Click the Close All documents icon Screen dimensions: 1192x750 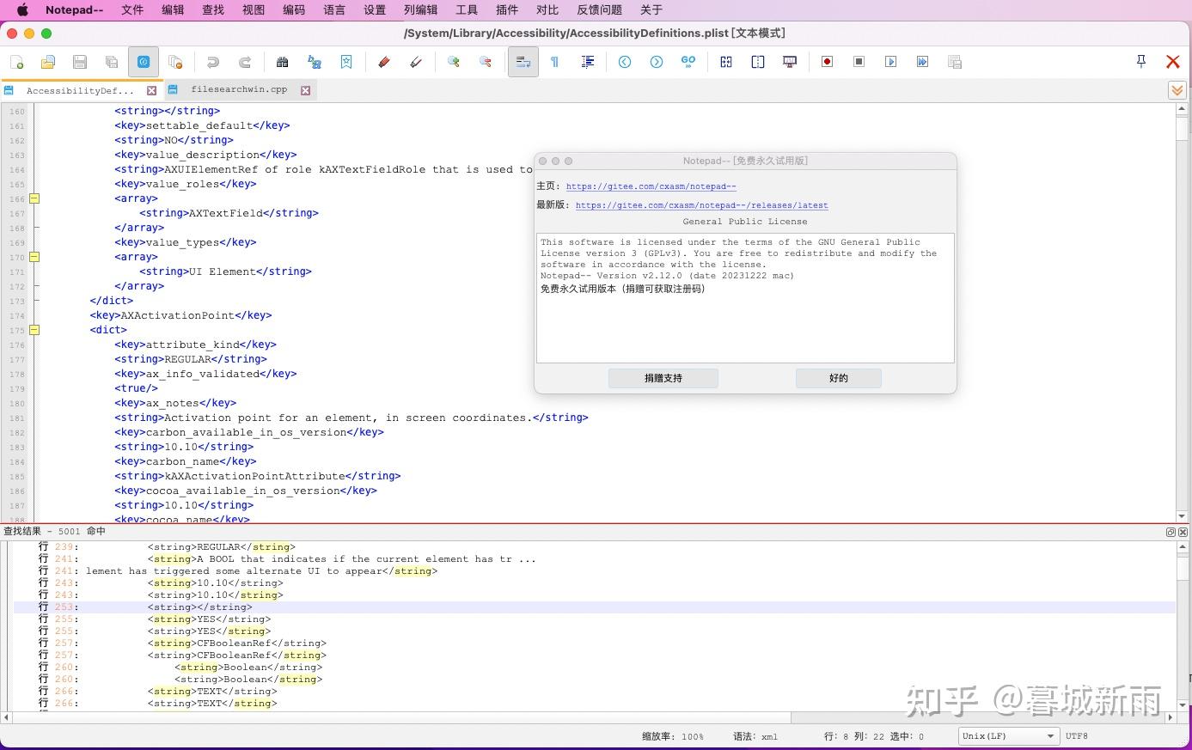point(175,62)
